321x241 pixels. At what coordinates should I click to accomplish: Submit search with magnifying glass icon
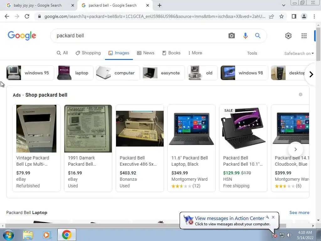tap(258, 36)
